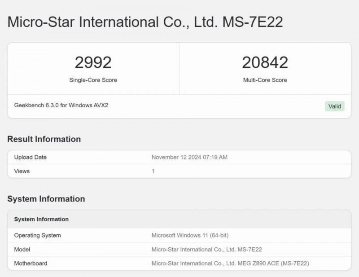Select the Multi-Core Score label
359x277 pixels.
tap(265, 80)
